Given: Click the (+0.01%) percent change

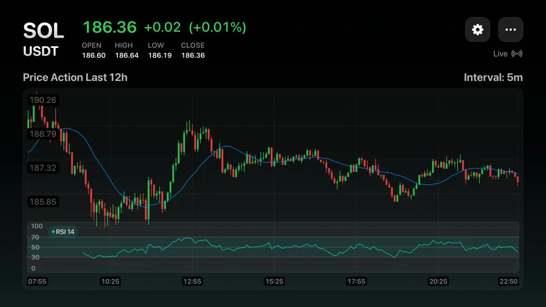Looking at the screenshot, I should [x=218, y=27].
